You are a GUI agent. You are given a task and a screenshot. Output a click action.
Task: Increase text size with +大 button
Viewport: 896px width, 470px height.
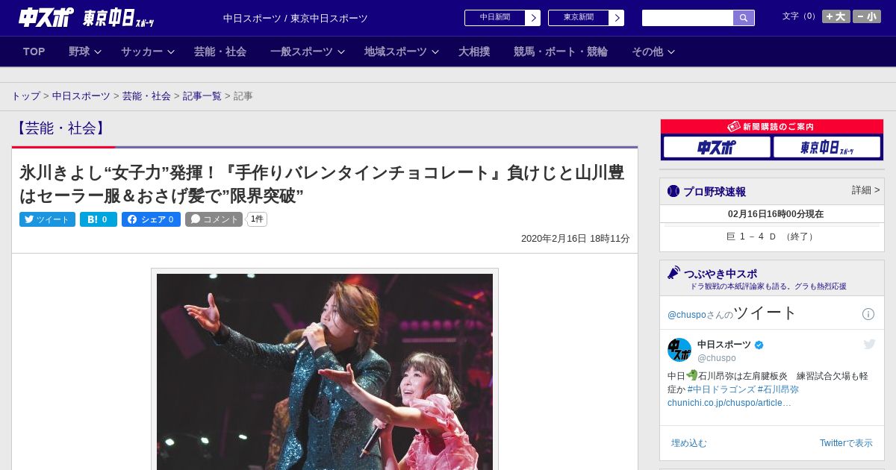click(x=836, y=16)
